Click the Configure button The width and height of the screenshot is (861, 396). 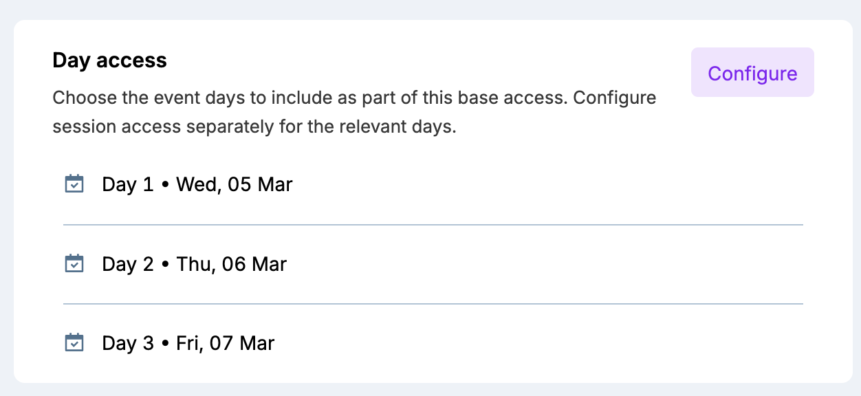point(752,73)
